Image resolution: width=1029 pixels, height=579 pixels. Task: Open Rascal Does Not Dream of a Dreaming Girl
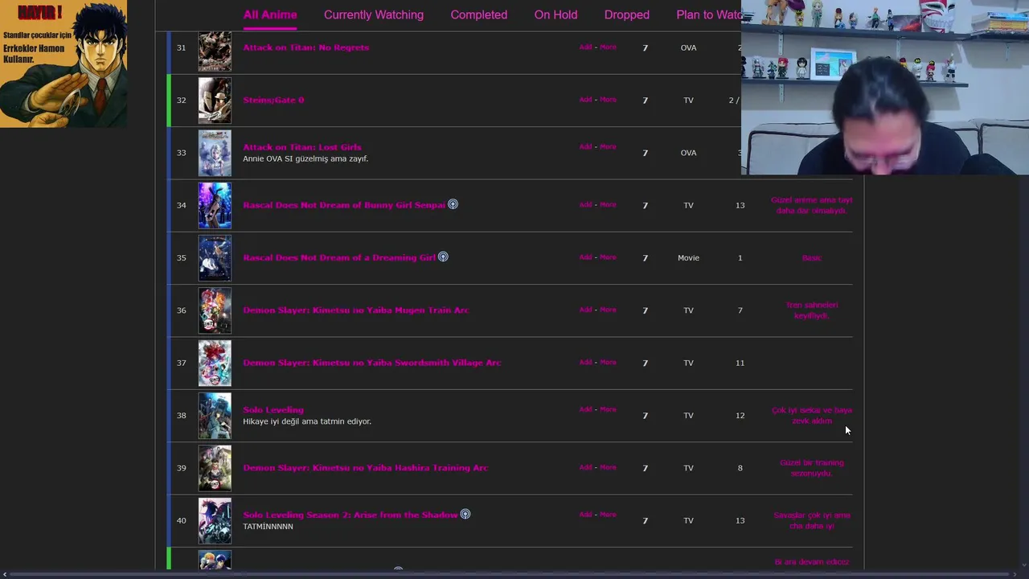pos(339,257)
